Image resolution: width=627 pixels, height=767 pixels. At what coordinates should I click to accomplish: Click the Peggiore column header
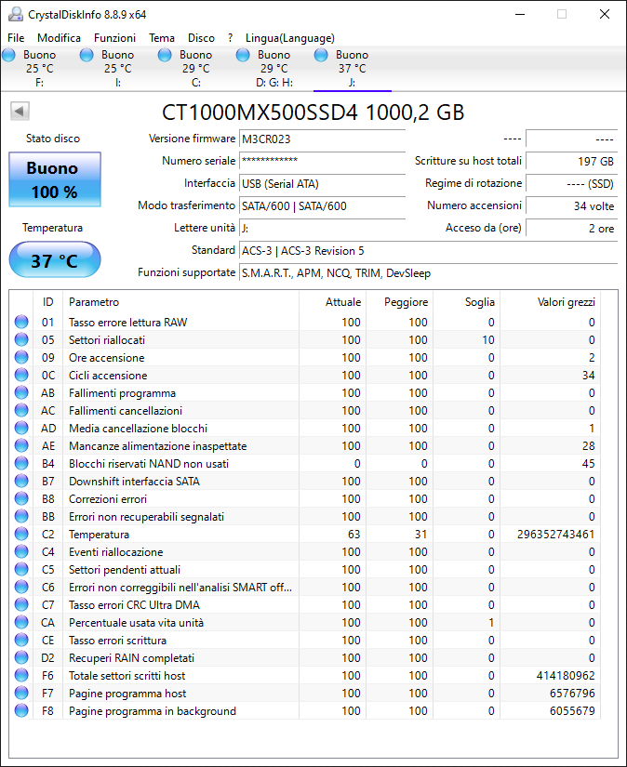[399, 302]
